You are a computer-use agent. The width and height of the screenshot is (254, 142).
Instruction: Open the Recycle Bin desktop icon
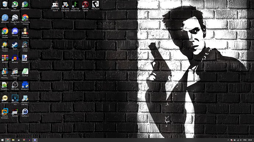click(x=5, y=5)
